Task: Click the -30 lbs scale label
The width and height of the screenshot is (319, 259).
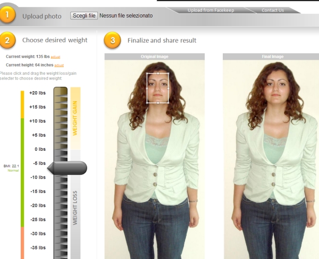Action: pos(38,234)
